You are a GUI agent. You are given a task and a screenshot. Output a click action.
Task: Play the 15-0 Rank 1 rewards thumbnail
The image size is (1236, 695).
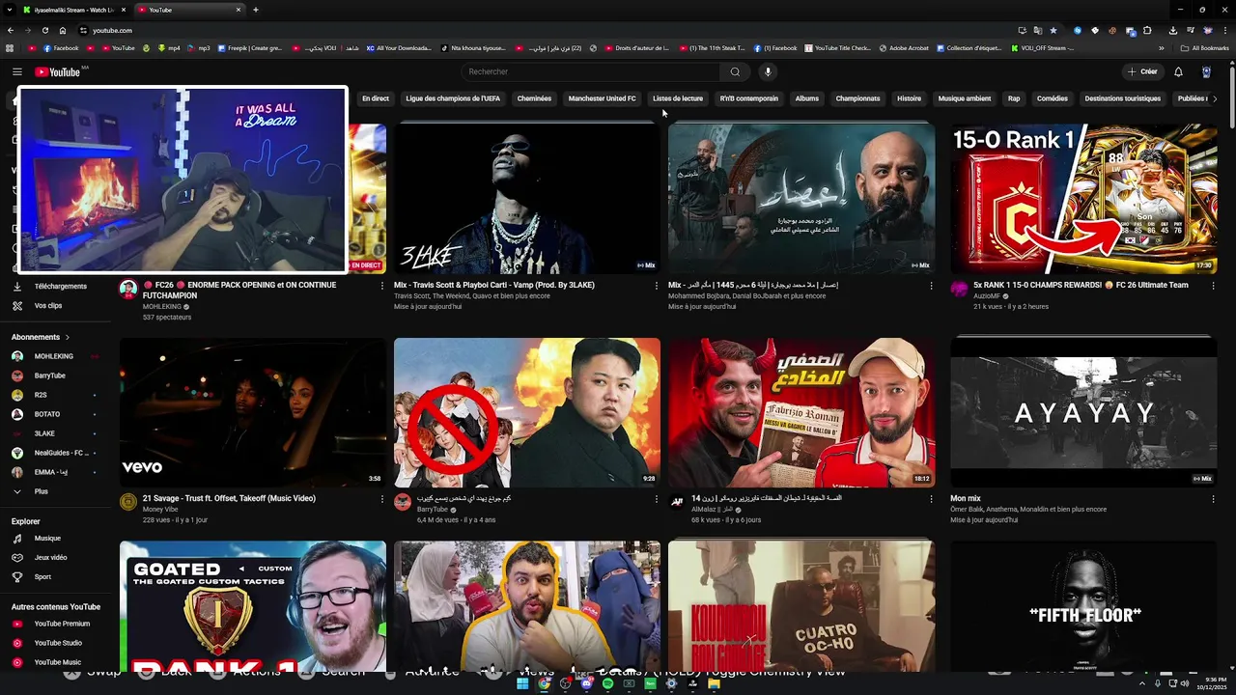click(x=1083, y=199)
